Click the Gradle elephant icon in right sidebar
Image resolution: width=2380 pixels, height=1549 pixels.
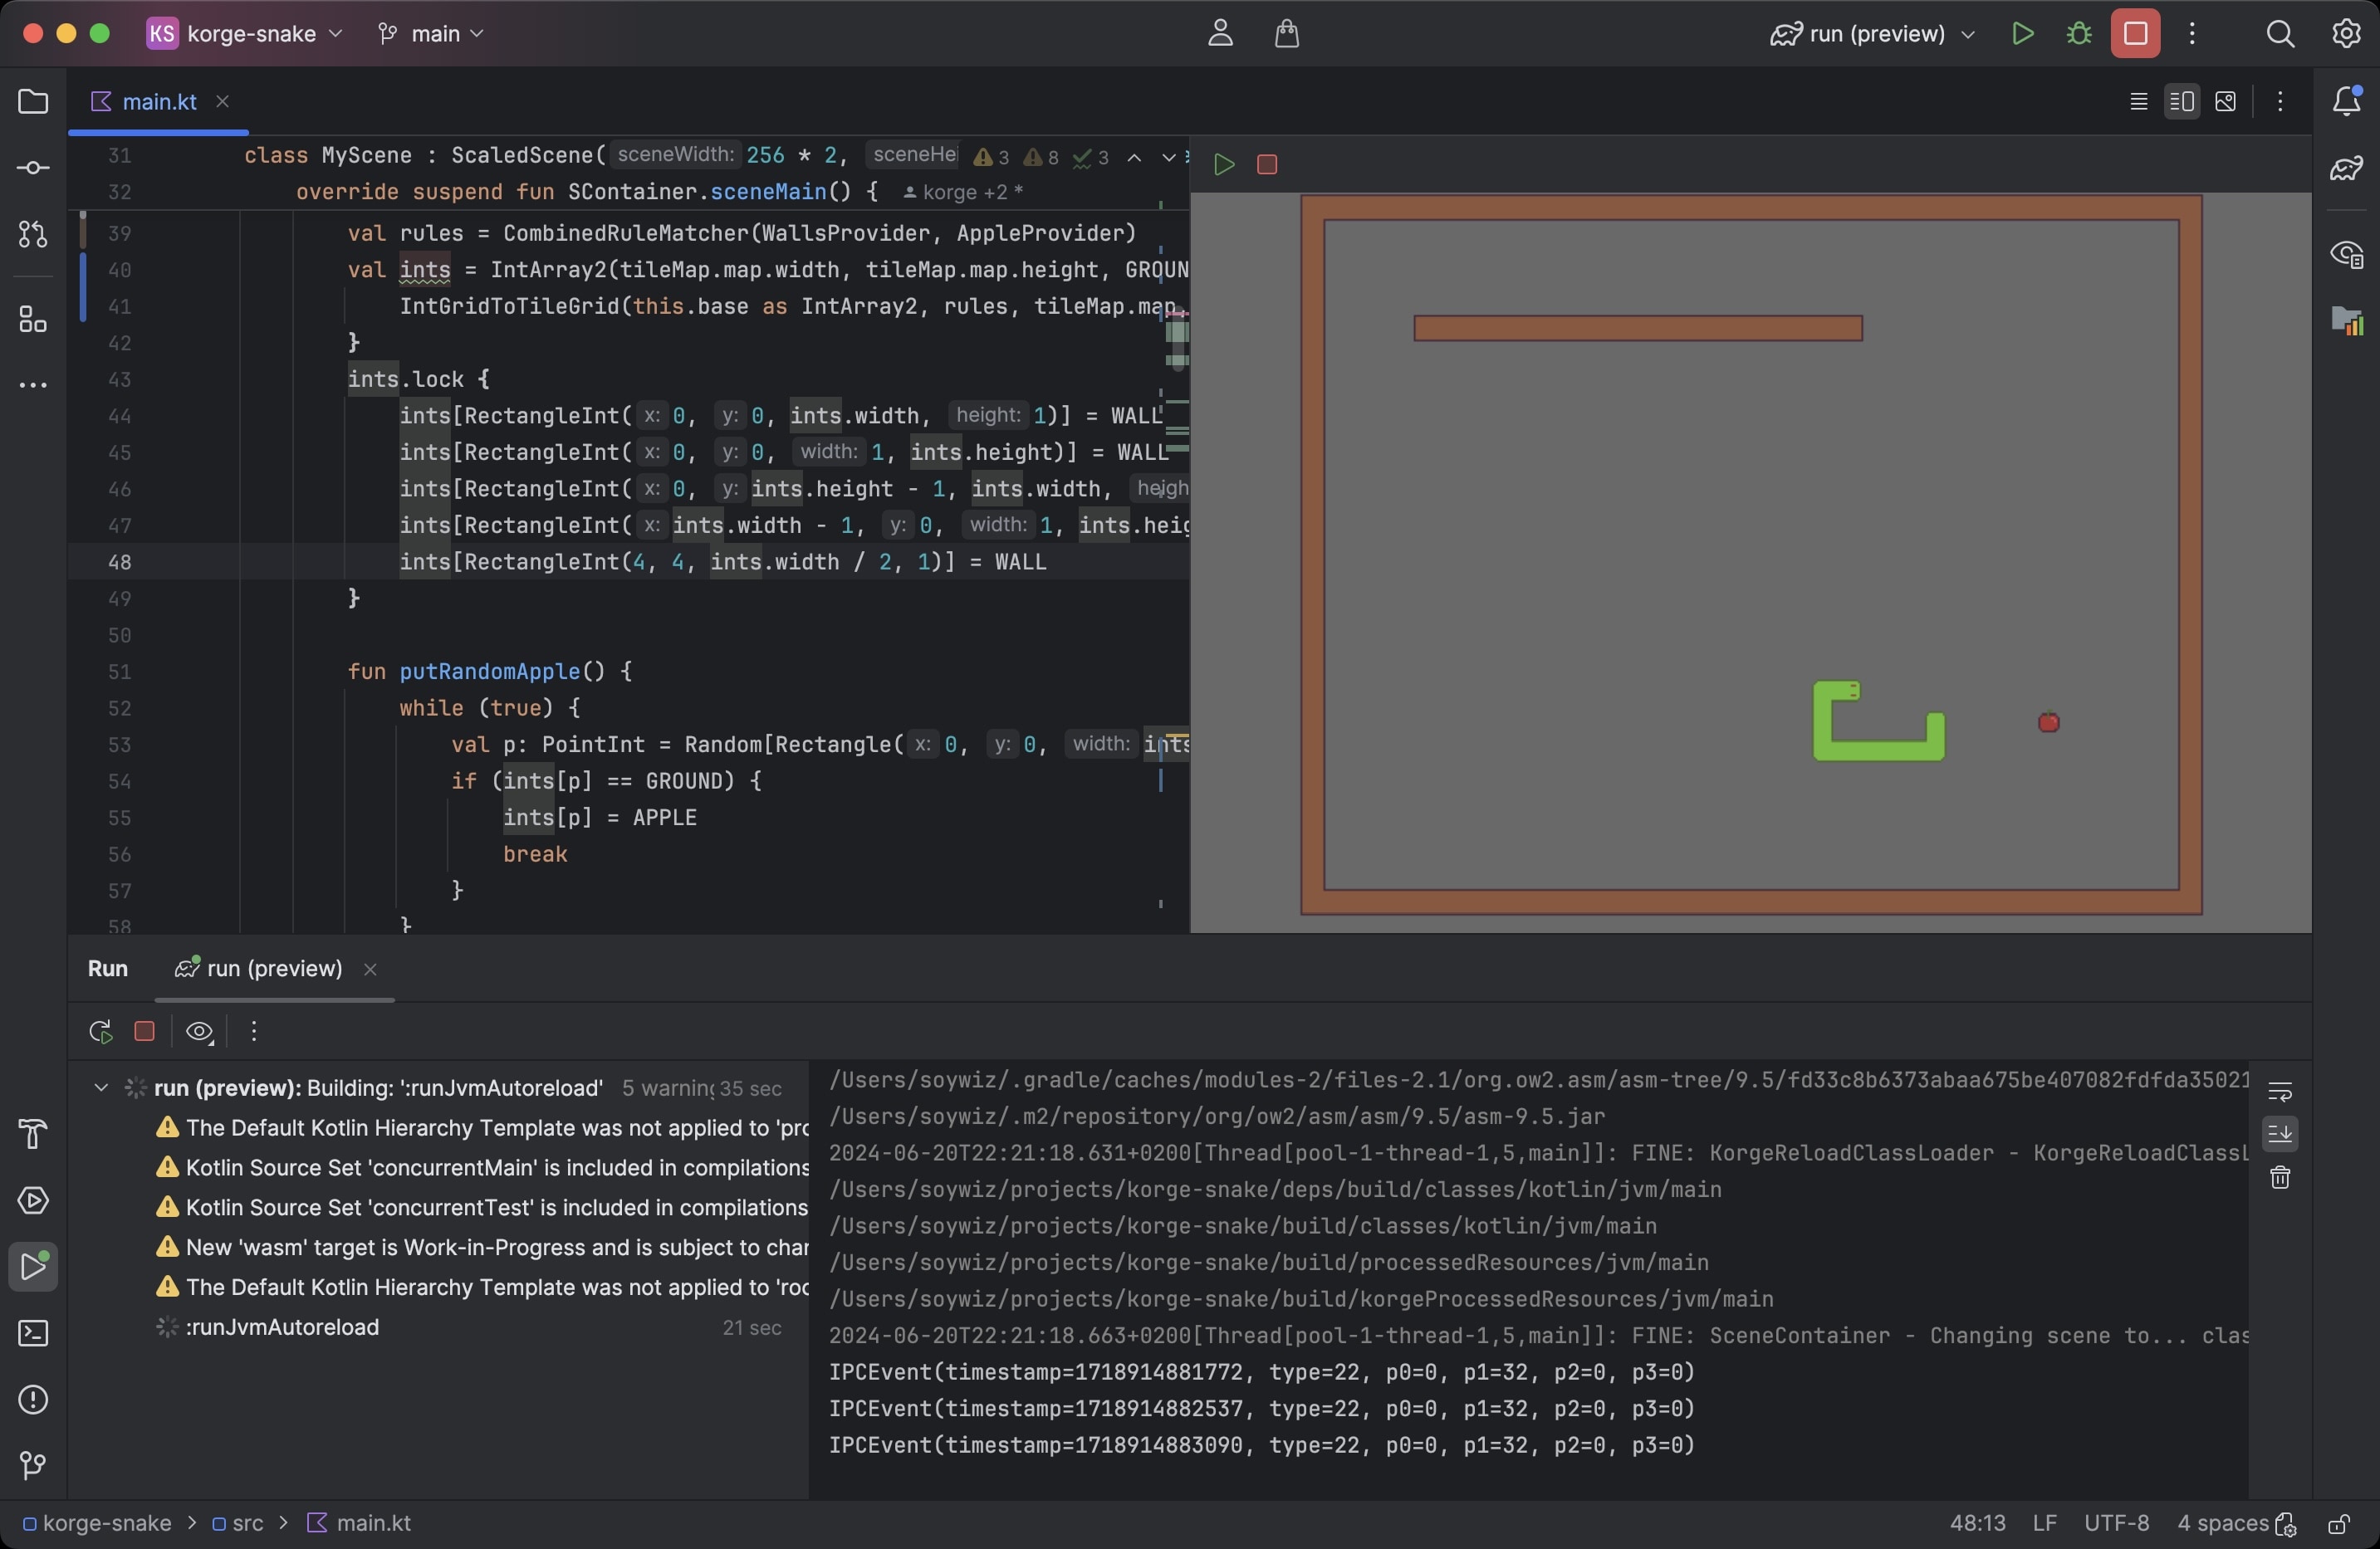[2346, 168]
